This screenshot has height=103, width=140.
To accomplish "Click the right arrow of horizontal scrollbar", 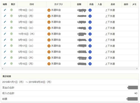I will (x=137, y=69).
